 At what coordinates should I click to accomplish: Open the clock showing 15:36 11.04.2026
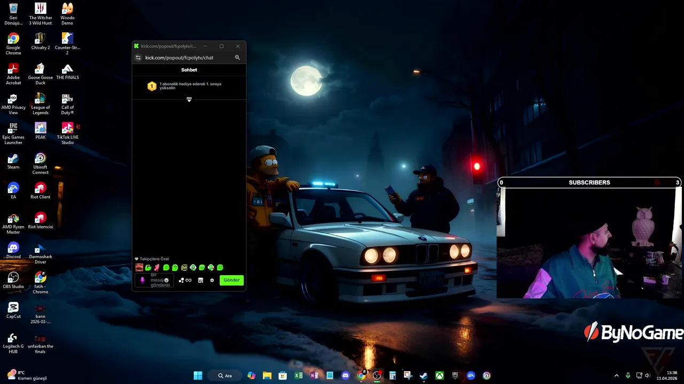667,375
